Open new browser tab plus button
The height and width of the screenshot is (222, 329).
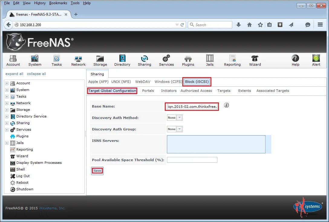[x=76, y=14]
